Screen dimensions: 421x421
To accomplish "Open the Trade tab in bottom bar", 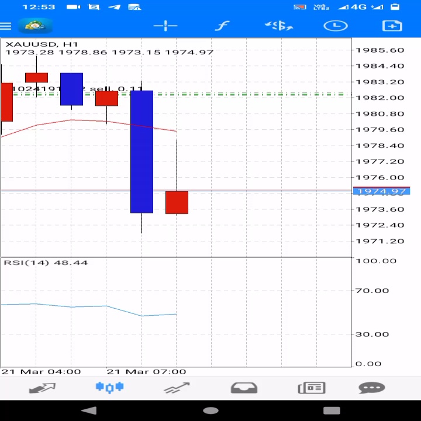I will (177, 388).
